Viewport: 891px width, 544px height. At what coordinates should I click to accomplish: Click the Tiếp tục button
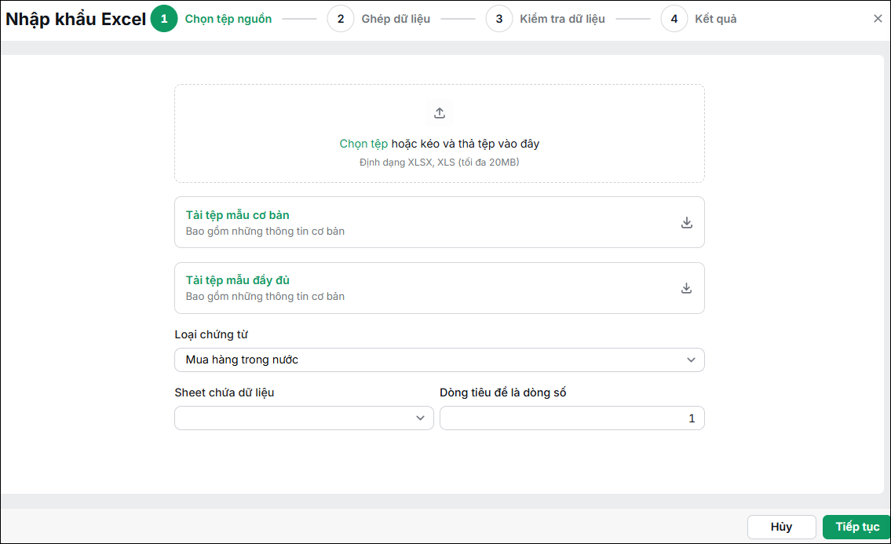(x=857, y=527)
